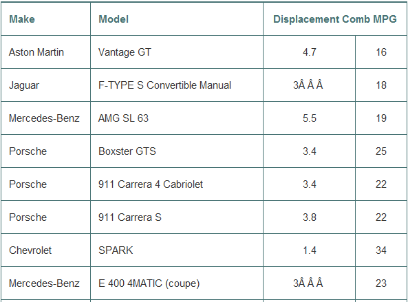Click the Boxster GTS model cell
Screen dimensions: 408x302
pyautogui.click(x=177, y=151)
